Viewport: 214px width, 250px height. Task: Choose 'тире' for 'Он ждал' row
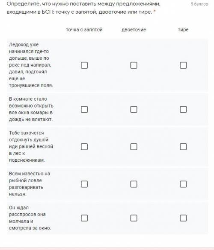click(x=183, y=218)
